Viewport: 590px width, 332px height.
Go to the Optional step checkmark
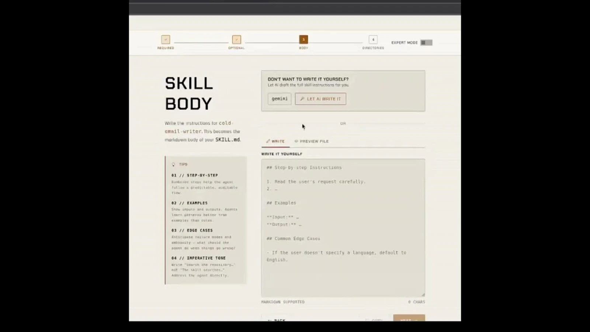coord(236,39)
